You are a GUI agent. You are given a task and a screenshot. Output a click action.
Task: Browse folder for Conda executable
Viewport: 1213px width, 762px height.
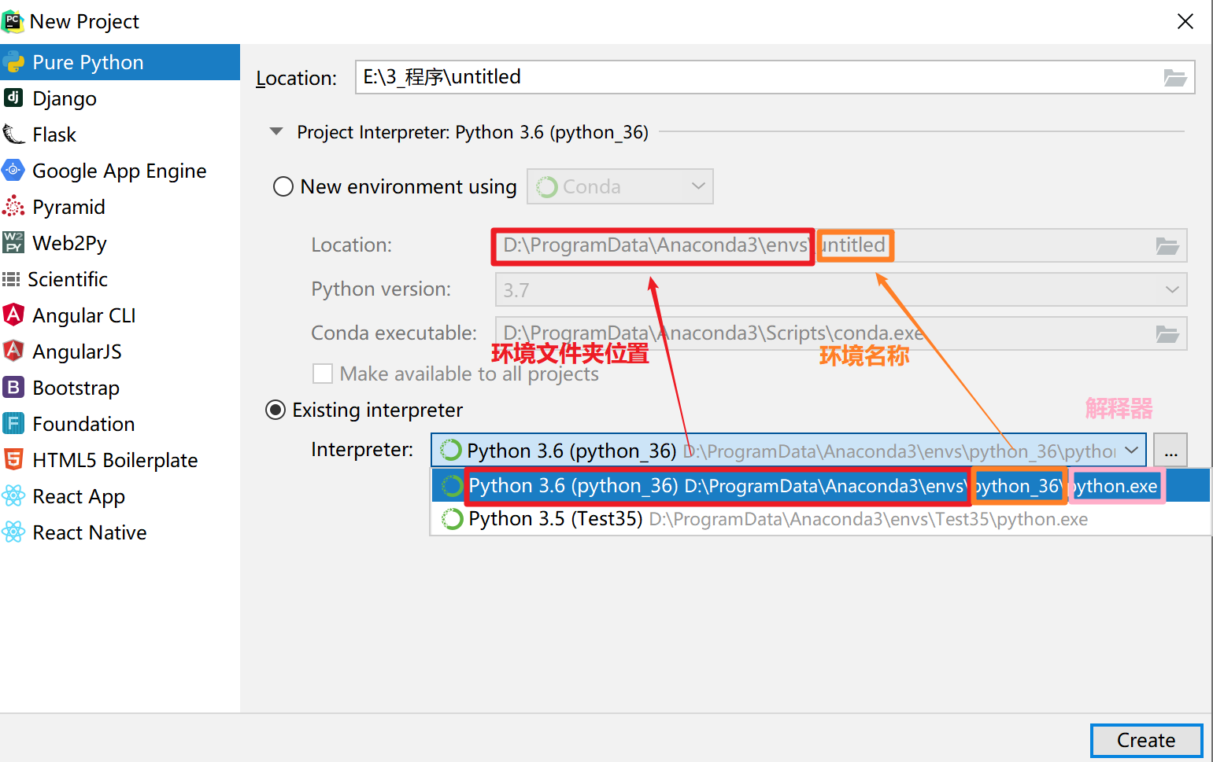click(x=1167, y=333)
